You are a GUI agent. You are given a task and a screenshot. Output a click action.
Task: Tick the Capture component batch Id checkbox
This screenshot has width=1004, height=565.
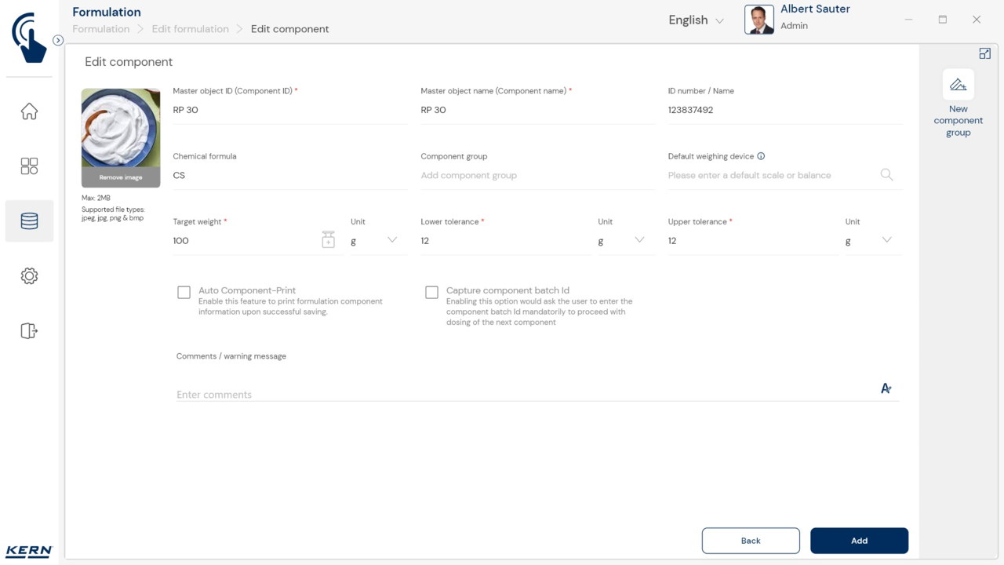coord(431,293)
